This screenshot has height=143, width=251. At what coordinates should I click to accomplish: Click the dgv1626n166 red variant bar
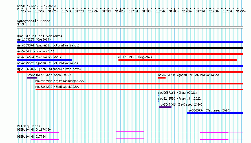pos(130,72)
